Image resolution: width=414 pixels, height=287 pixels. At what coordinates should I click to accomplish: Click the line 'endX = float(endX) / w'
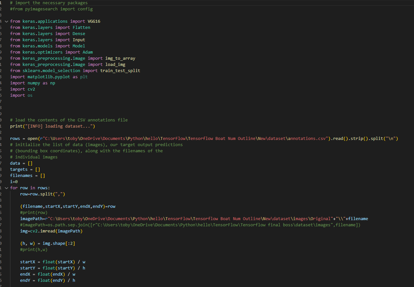47,274
